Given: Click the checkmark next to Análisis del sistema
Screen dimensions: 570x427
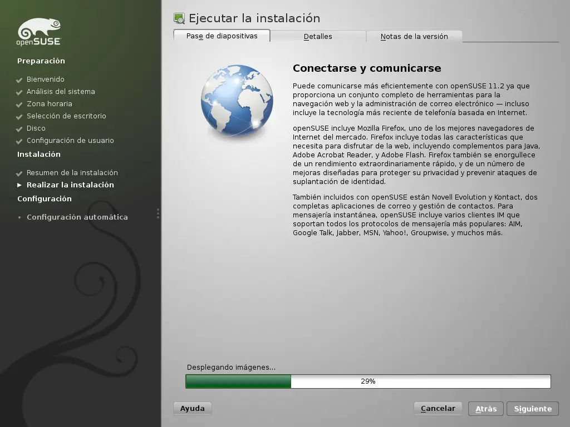Looking at the screenshot, I should coord(19,92).
